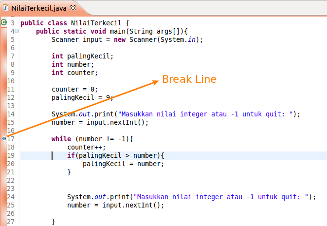Click the 'if(palingKecil > number){' line

(116, 155)
